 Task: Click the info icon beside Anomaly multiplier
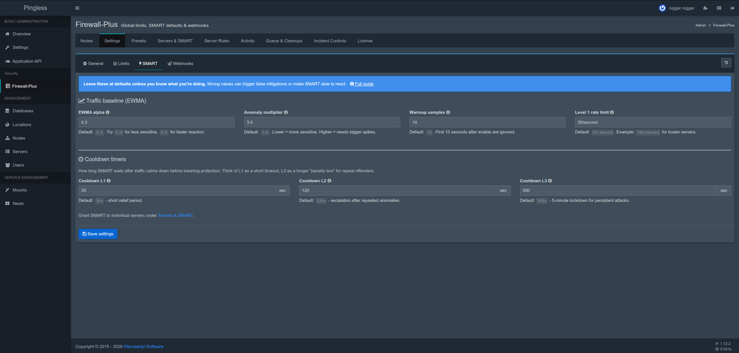(286, 112)
